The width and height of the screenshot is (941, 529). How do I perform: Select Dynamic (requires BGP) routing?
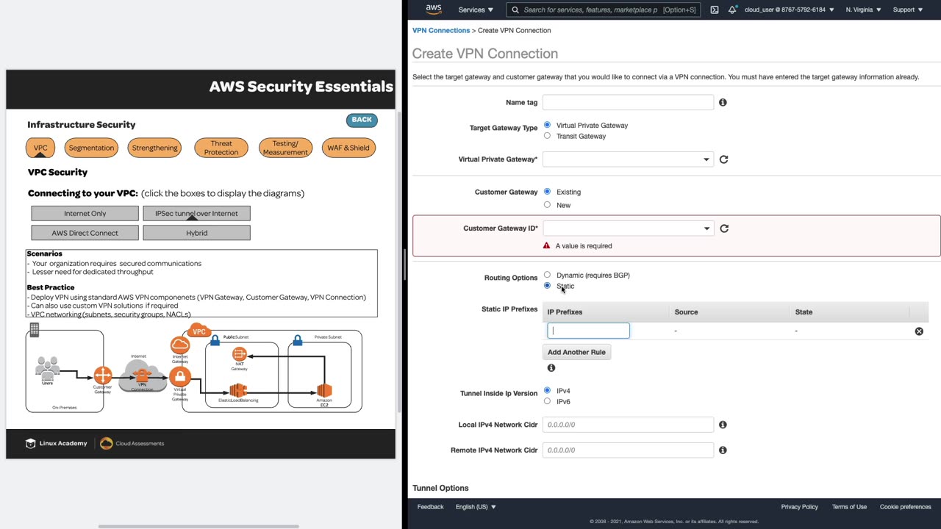pyautogui.click(x=547, y=275)
